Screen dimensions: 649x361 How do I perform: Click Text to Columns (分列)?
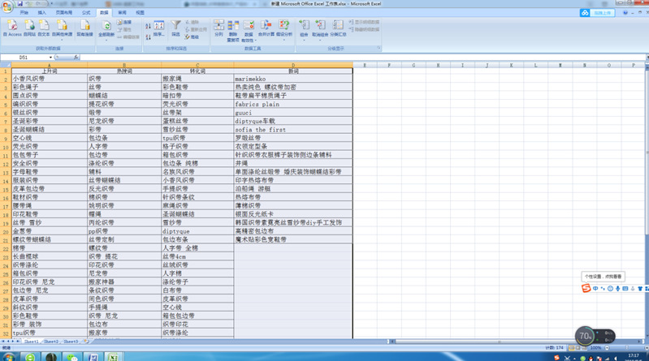(219, 28)
